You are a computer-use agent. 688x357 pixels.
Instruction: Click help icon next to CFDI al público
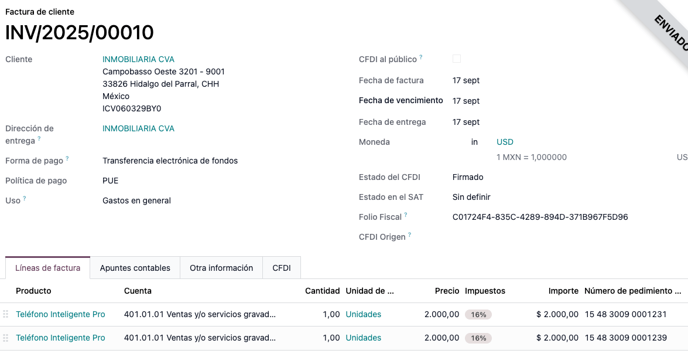click(421, 57)
